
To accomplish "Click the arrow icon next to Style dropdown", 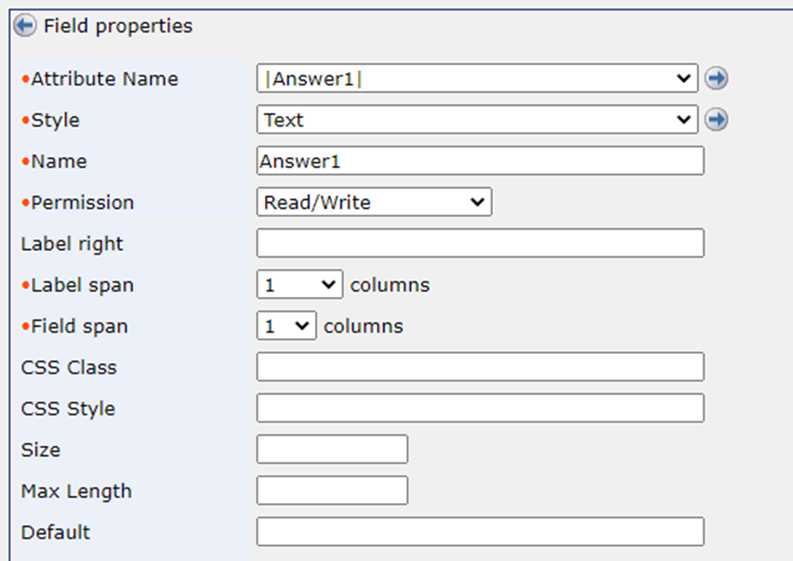I will [716, 120].
